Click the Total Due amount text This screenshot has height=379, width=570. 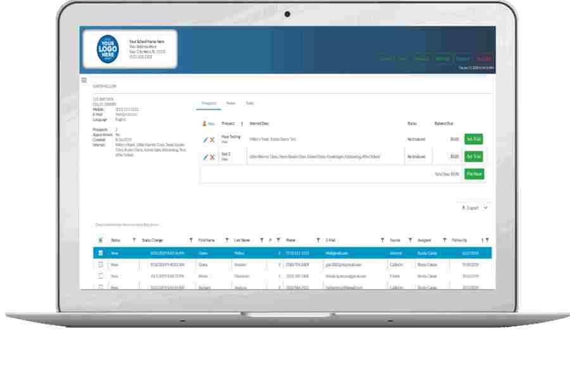point(446,174)
